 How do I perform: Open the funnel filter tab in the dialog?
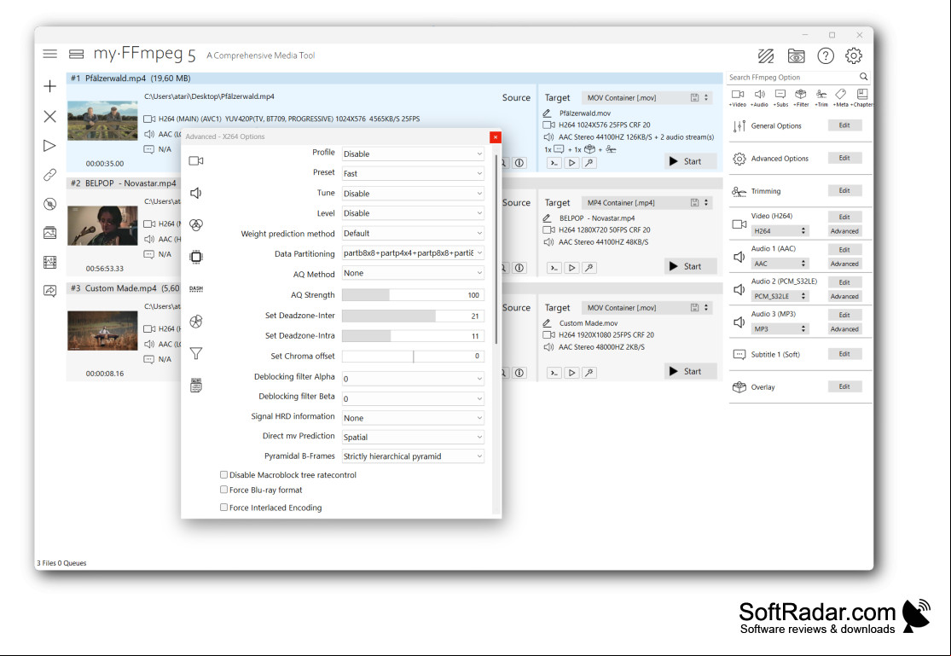(196, 353)
